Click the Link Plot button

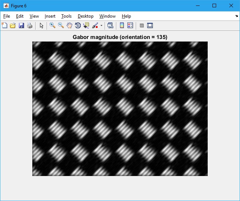(x=110, y=26)
